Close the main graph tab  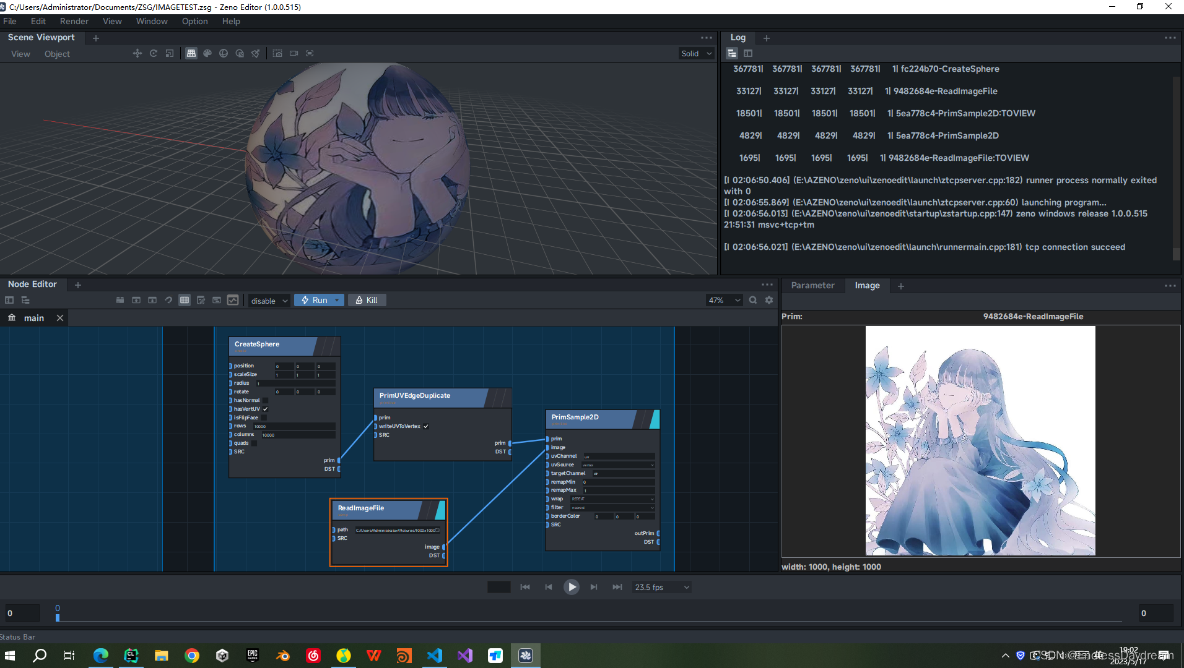tap(60, 318)
